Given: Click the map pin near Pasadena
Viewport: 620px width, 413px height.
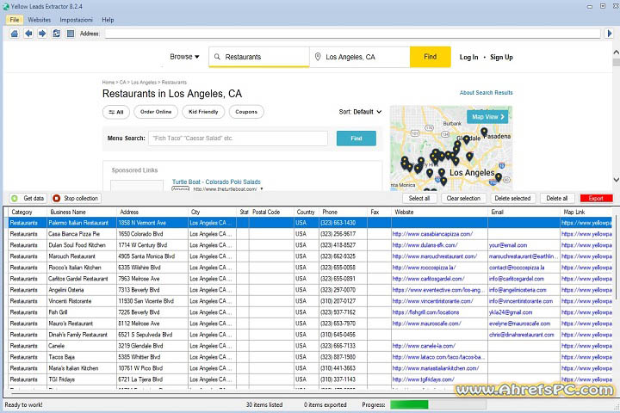Looking at the screenshot, I should (484, 132).
